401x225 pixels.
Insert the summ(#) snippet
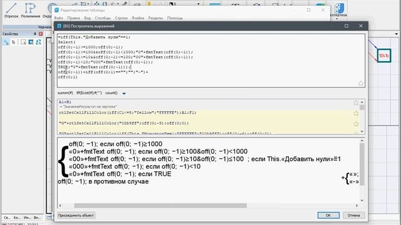point(65,93)
